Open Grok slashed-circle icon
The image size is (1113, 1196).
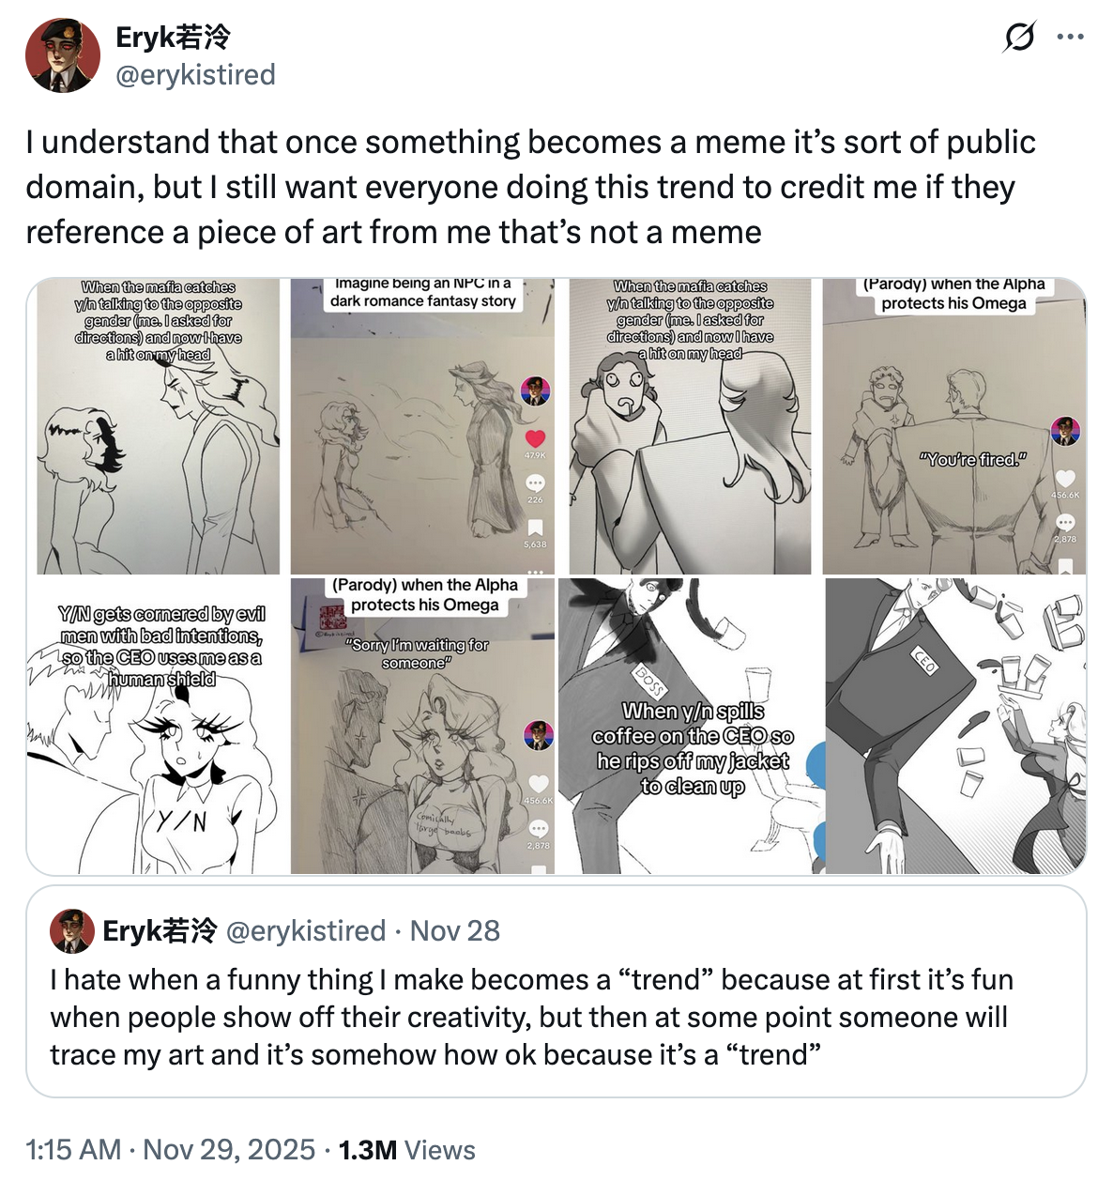[1018, 38]
